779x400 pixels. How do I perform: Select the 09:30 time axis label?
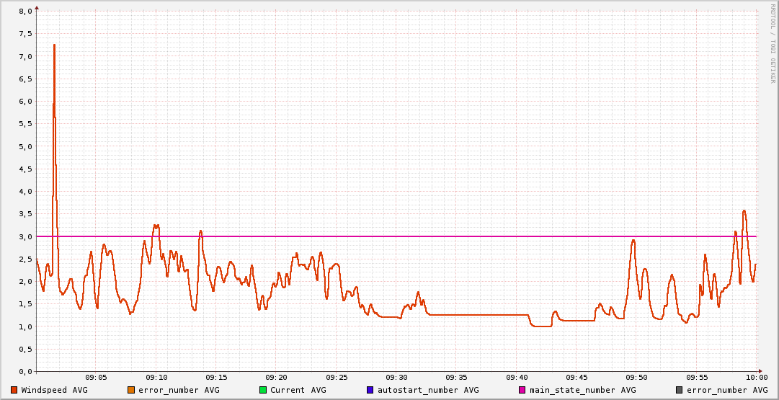(x=396, y=377)
